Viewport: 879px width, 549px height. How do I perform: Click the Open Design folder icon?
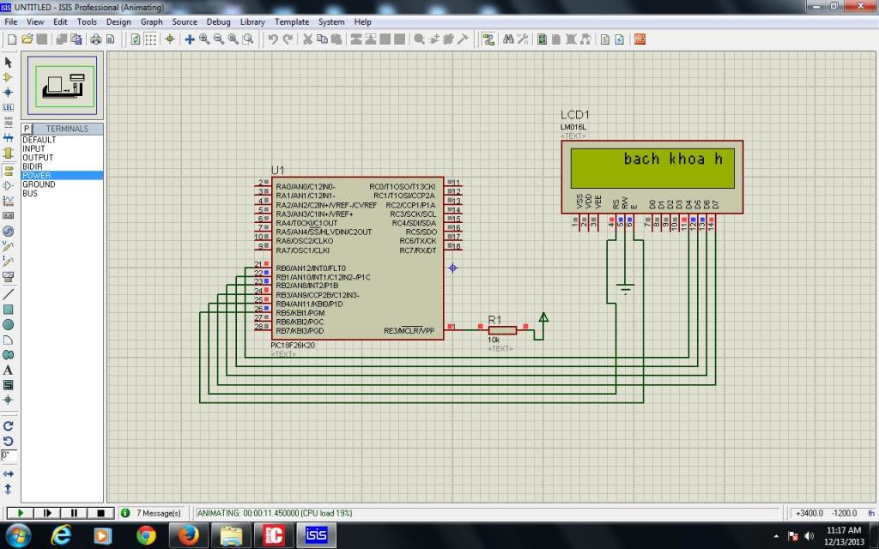click(x=27, y=39)
